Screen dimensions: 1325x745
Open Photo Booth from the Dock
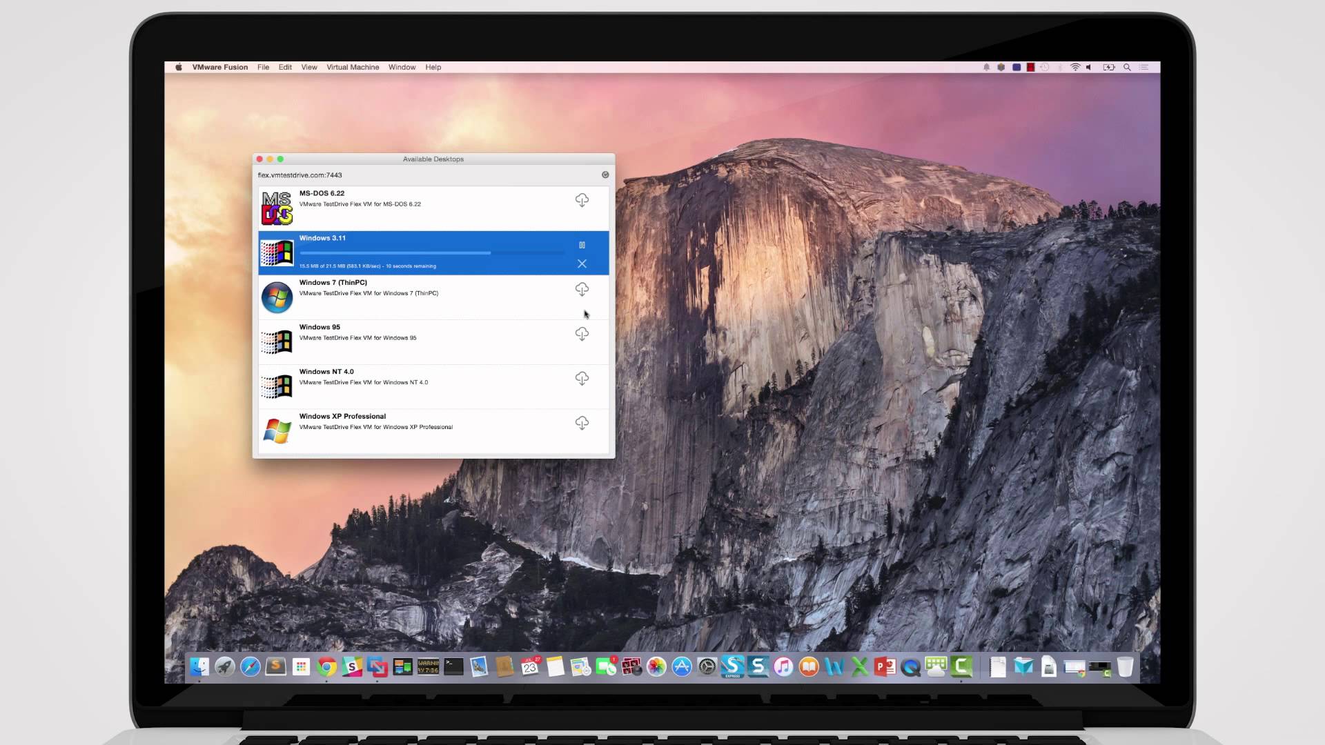[x=631, y=666]
